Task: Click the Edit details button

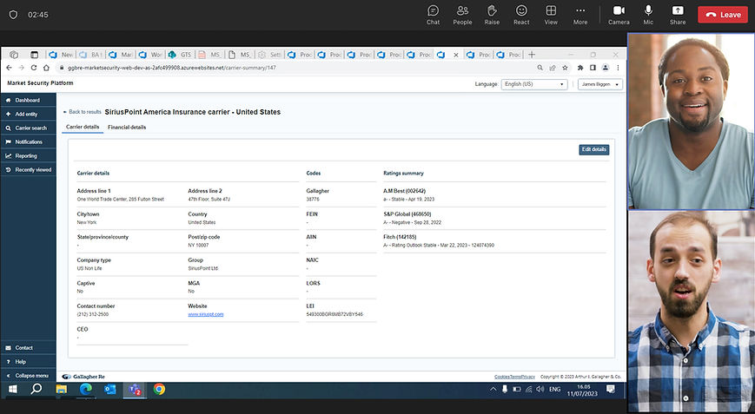Action: point(593,149)
